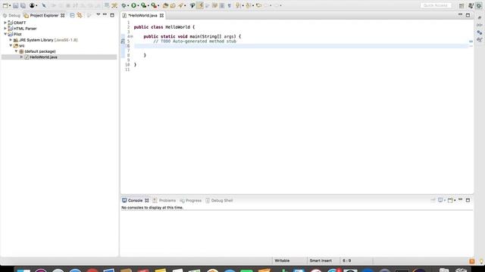The image size is (485, 272).
Task: Collapse the Pilot project node
Action: (5, 34)
